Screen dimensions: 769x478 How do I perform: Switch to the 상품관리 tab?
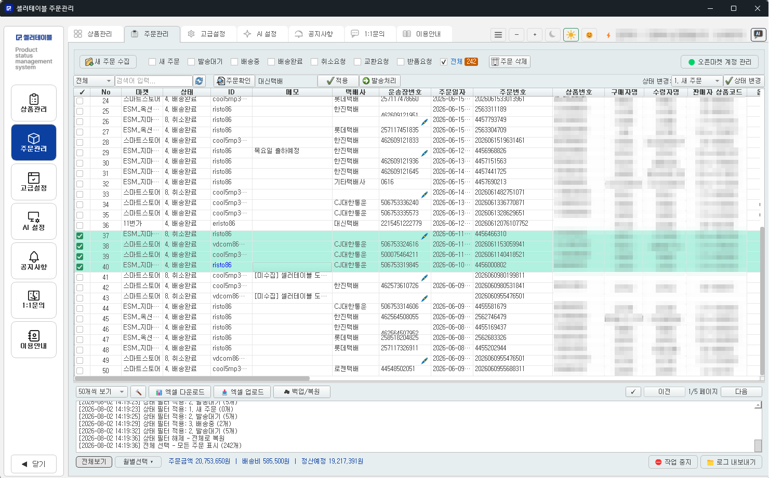(96, 34)
